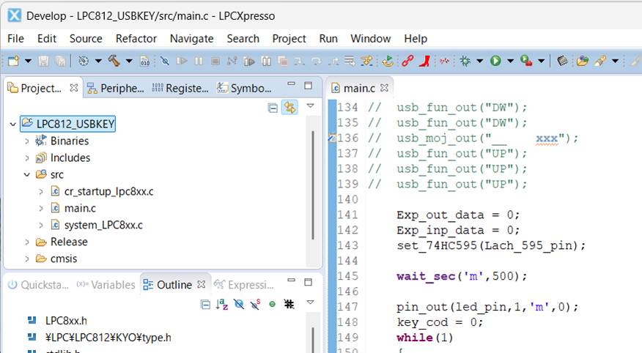Switch to the Outline tab

coord(173,285)
